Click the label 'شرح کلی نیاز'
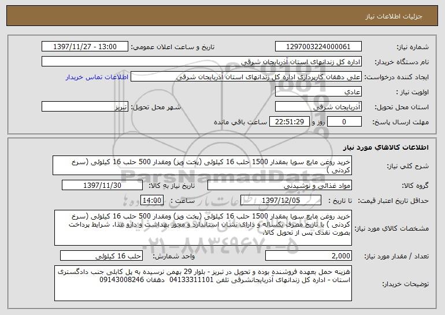445x315 pixels. (408, 166)
